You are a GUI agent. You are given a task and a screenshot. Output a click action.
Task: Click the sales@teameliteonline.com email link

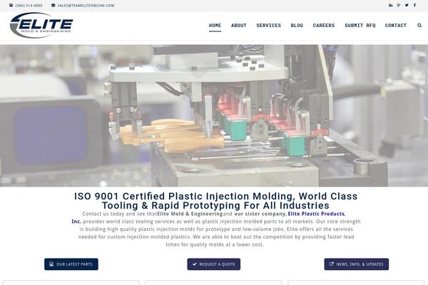tap(86, 6)
